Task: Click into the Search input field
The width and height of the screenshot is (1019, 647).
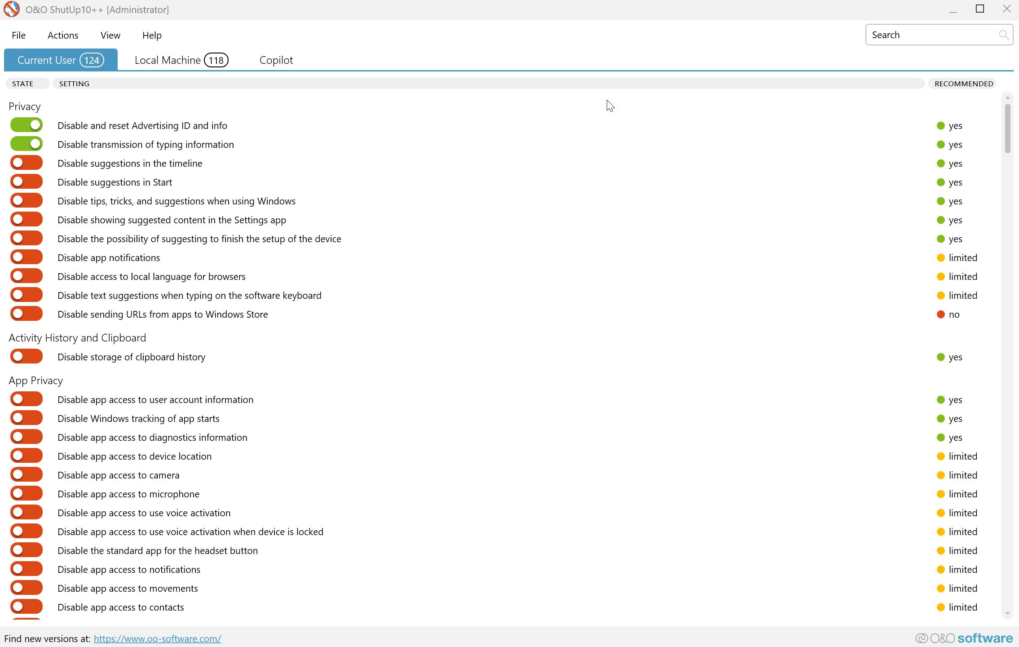Action: pos(930,35)
